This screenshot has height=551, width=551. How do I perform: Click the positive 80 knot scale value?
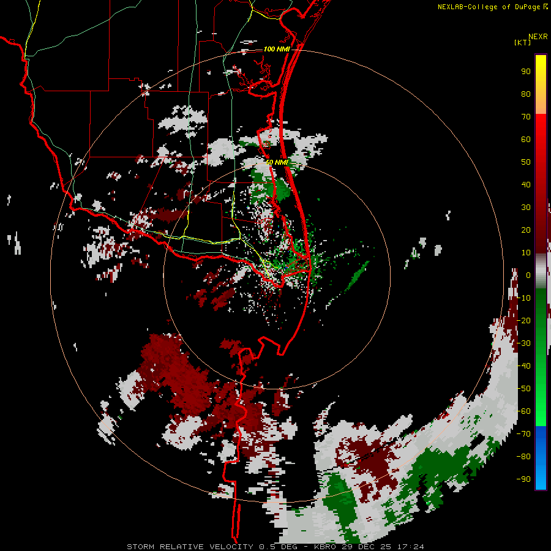526,94
